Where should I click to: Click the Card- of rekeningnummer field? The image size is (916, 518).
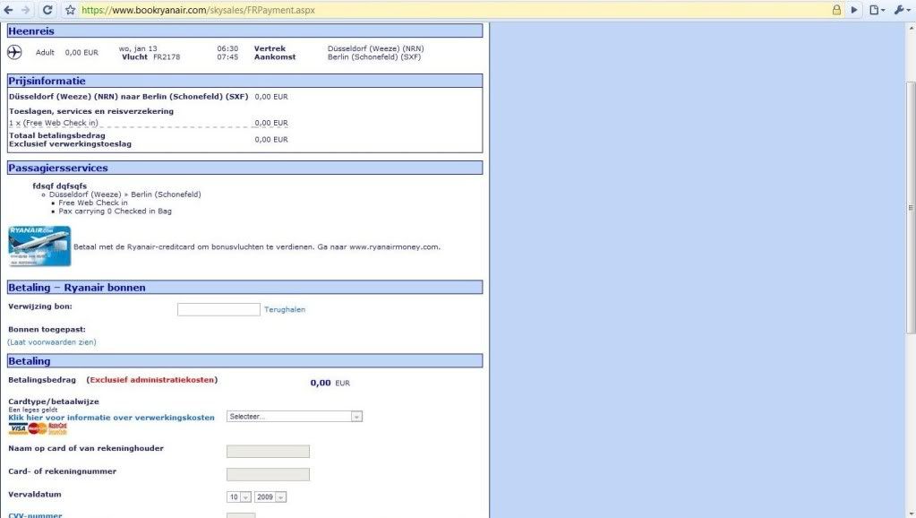pyautogui.click(x=268, y=474)
